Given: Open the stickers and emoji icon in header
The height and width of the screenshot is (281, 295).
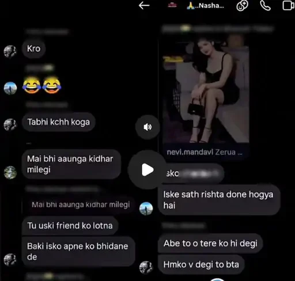Looking at the screenshot, I should coord(242,5).
